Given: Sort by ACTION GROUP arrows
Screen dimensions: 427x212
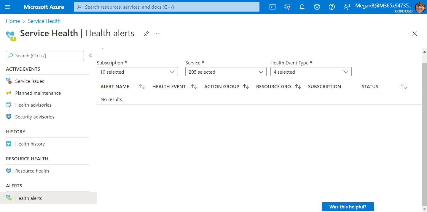Looking at the screenshot, I should pos(246,87).
